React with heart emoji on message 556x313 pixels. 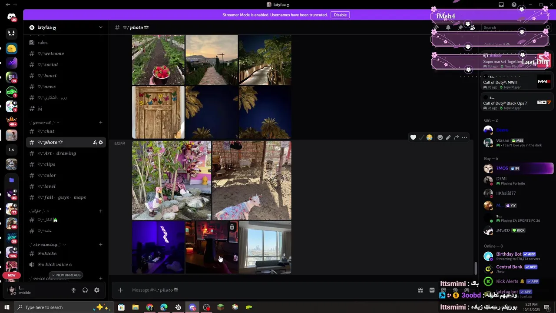[x=413, y=137]
